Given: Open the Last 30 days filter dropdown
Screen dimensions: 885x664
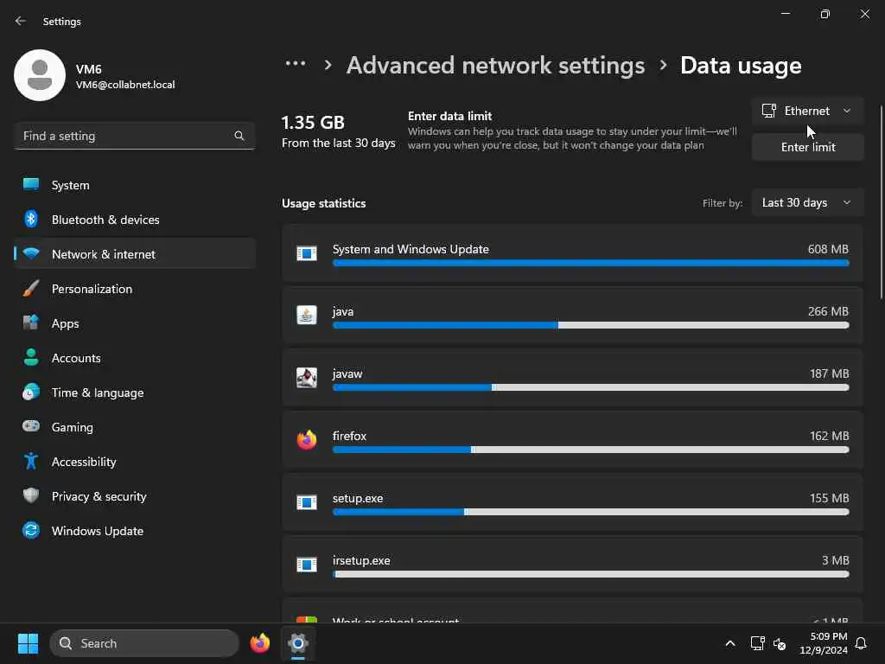Looking at the screenshot, I should point(807,202).
